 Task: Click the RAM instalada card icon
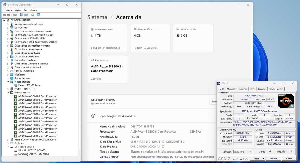point(178,29)
